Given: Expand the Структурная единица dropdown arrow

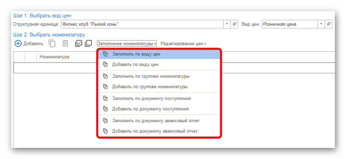Looking at the screenshot, I should pos(227,24).
